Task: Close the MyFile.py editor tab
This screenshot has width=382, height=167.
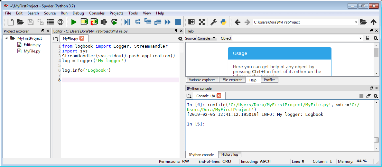Action: tap(82, 38)
